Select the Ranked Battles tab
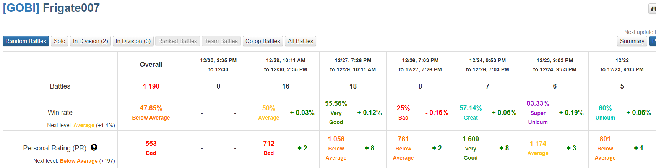The height and width of the screenshot is (168, 656). click(177, 41)
